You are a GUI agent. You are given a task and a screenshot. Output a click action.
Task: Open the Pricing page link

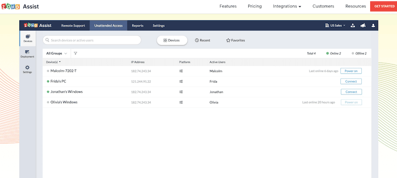tap(255, 6)
